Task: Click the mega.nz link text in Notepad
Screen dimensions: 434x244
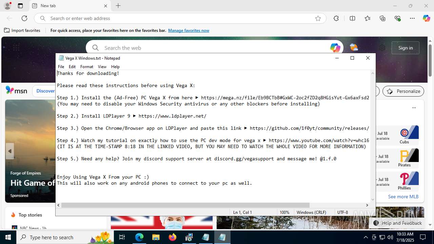Action: coord(285,98)
